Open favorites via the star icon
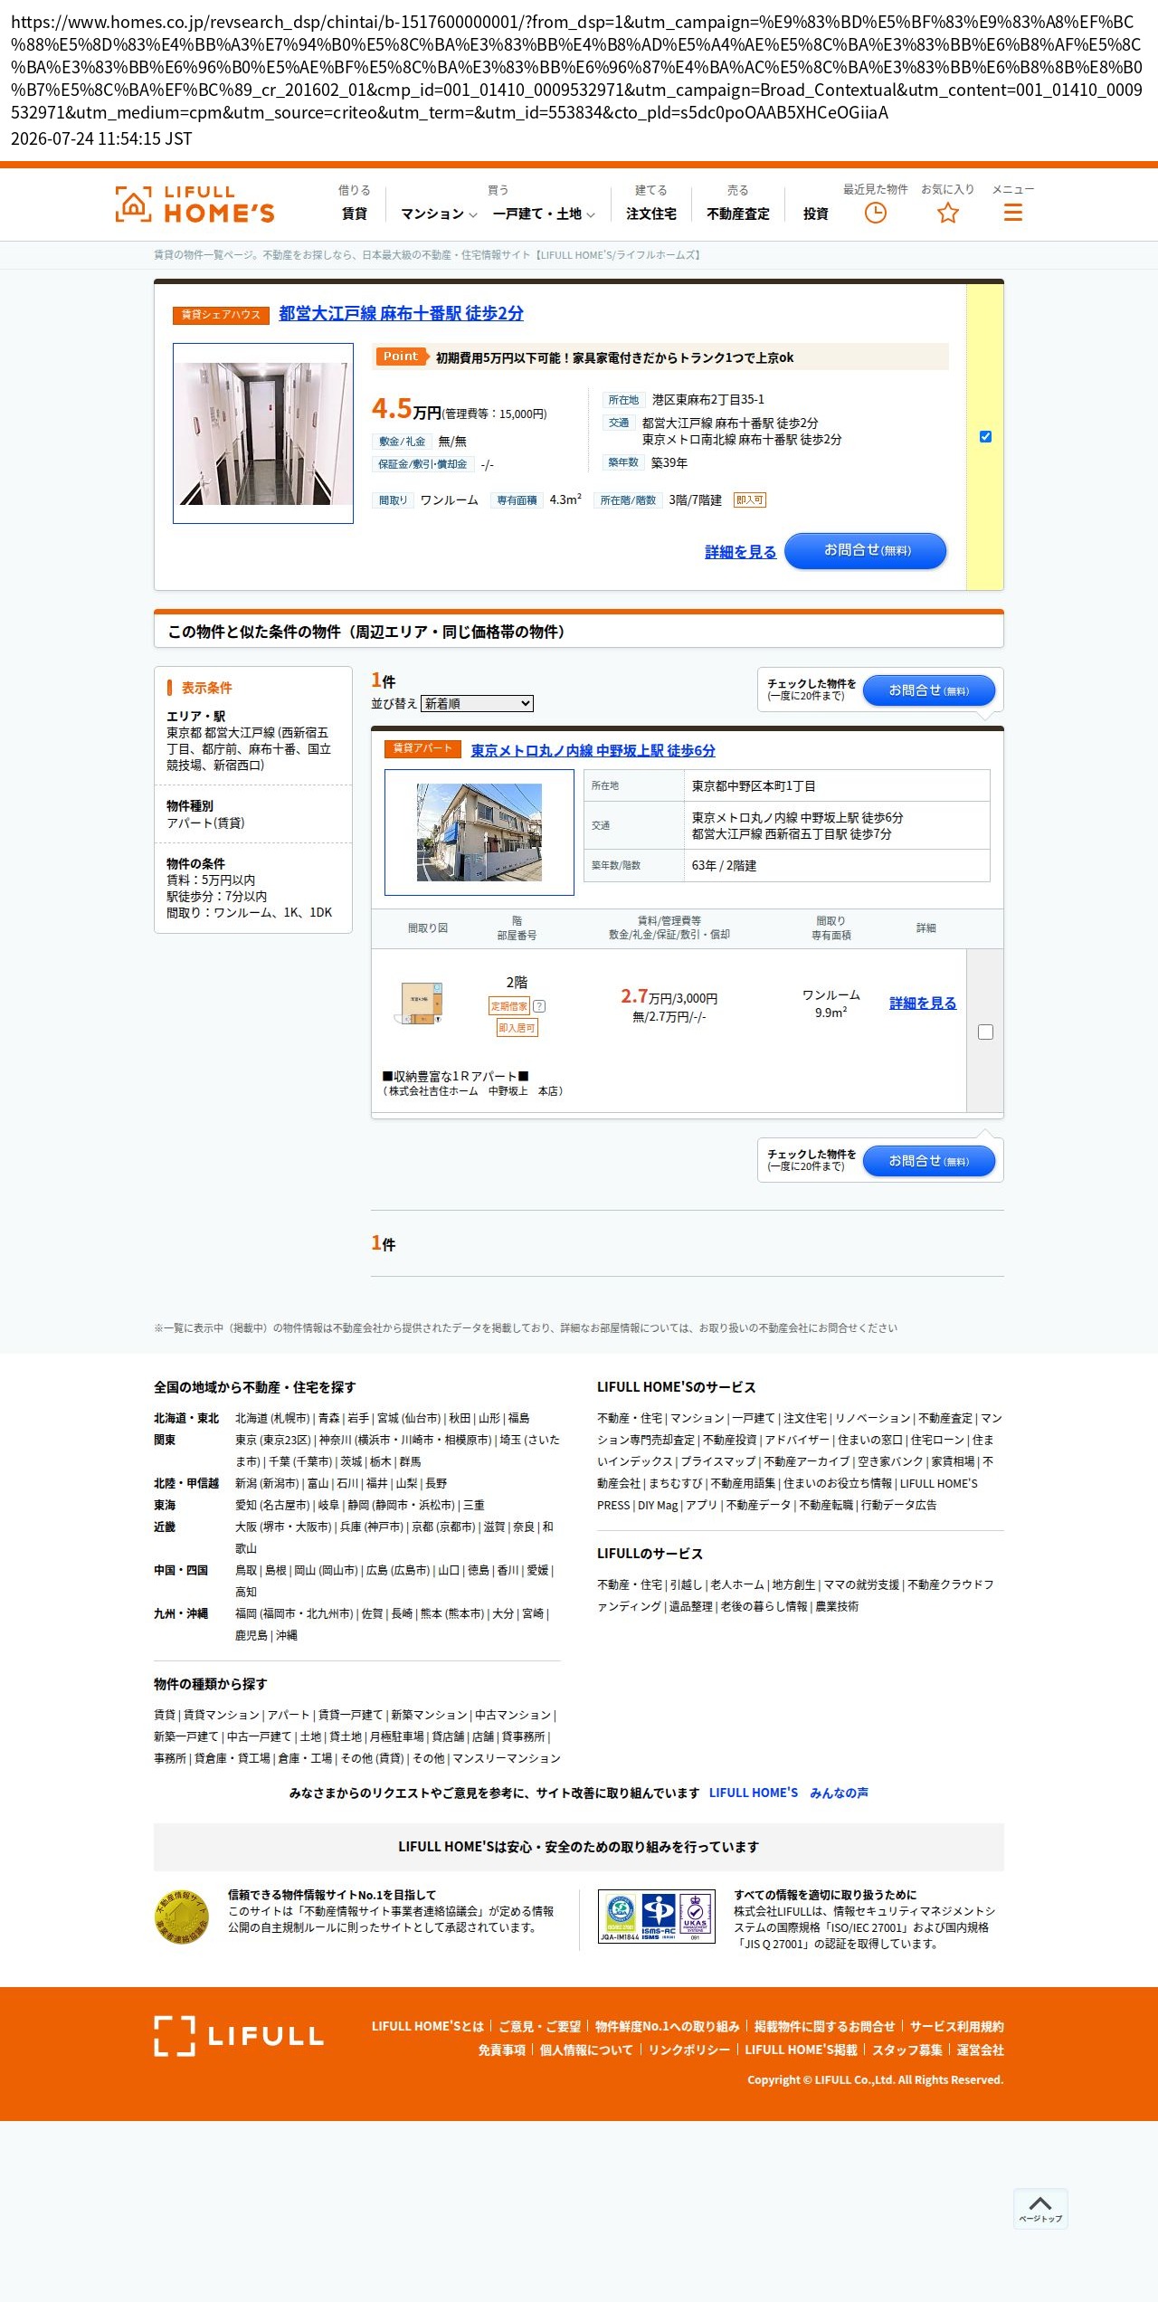1158x2302 pixels. click(947, 213)
